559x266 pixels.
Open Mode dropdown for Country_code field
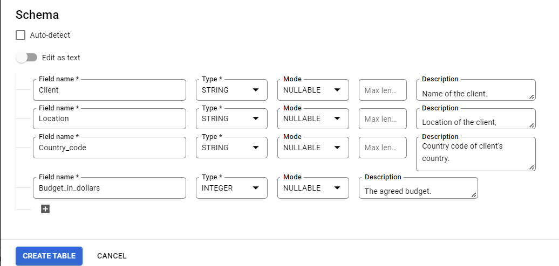coord(313,148)
